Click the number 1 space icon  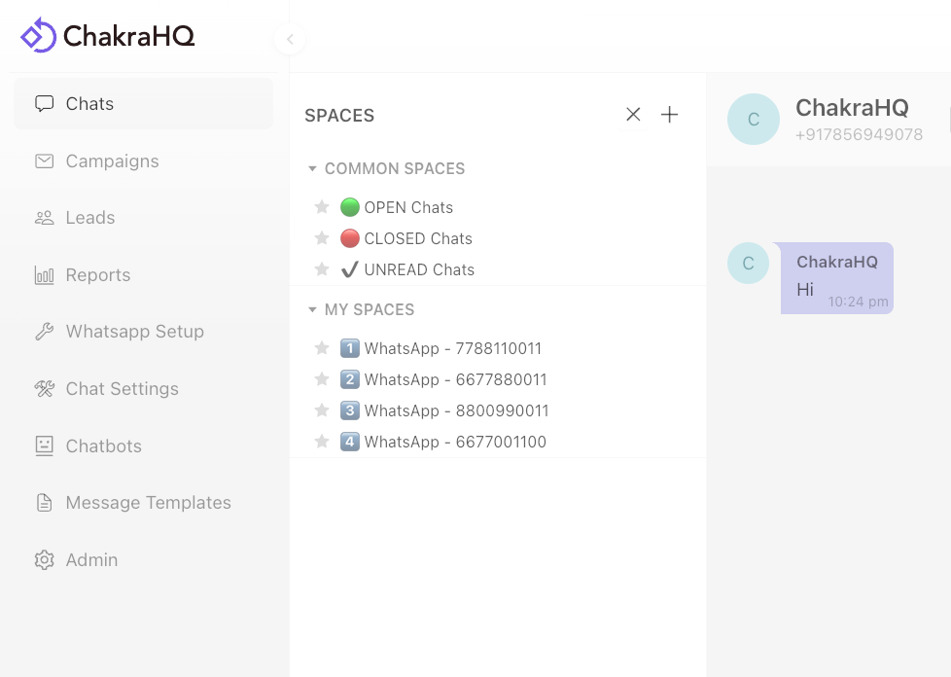(x=350, y=348)
